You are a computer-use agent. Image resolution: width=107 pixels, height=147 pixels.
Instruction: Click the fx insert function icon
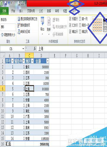click(35, 49)
